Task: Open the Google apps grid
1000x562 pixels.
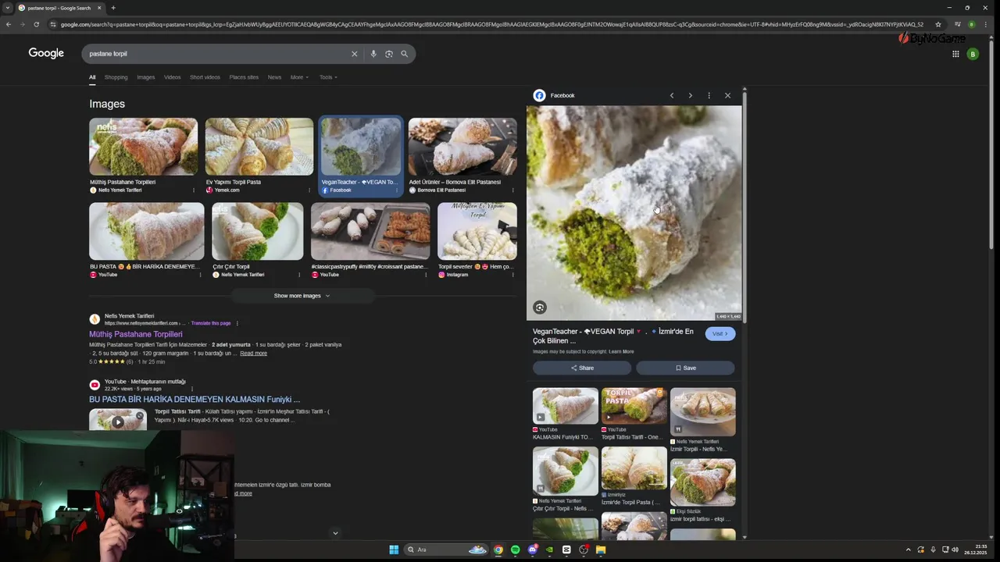Action: tap(955, 54)
